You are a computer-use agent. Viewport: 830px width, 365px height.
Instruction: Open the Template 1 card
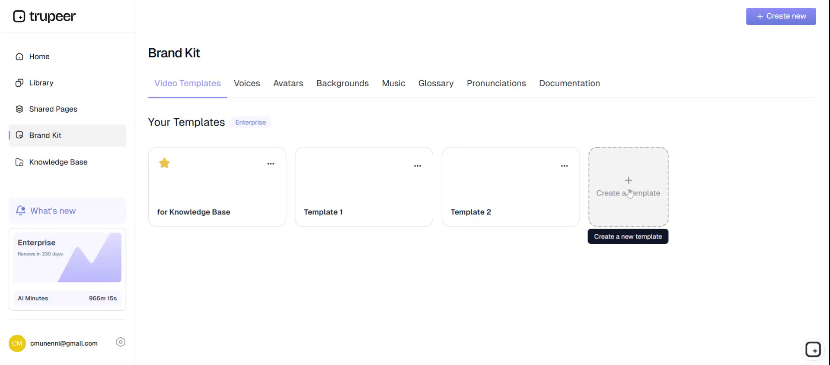[364, 187]
